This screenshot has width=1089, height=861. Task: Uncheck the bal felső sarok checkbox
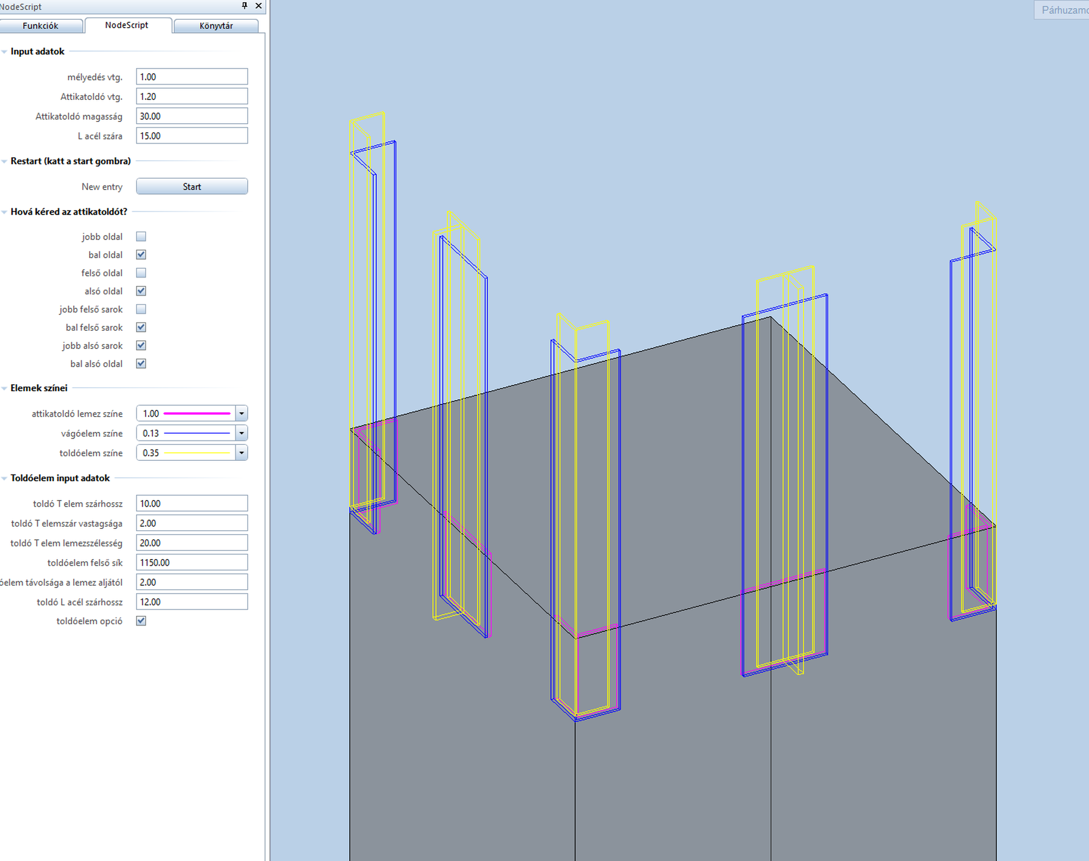point(141,327)
